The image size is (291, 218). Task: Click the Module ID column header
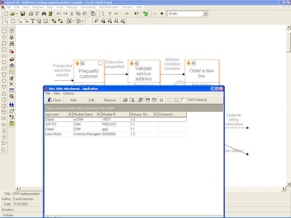point(115,114)
